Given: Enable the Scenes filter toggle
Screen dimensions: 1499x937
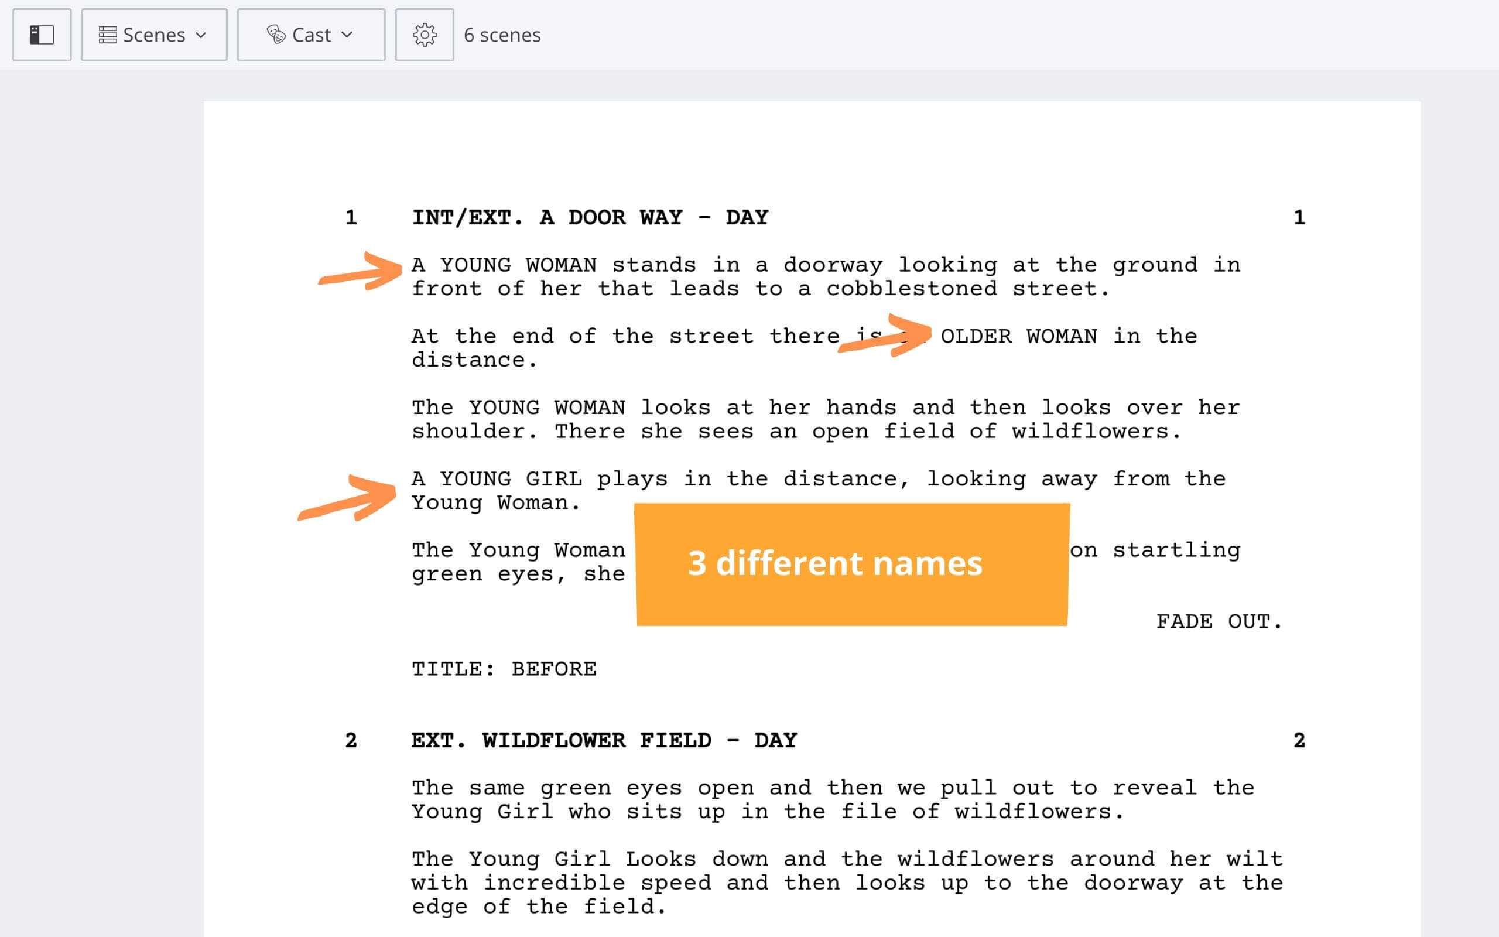Looking at the screenshot, I should click(151, 33).
